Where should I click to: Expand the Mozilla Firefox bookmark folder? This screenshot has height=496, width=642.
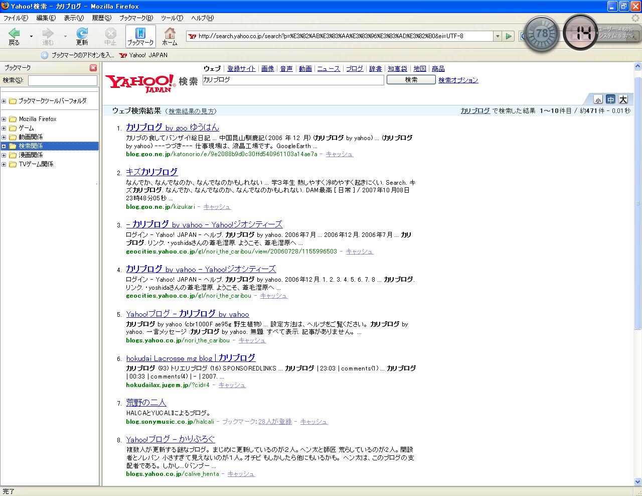click(4, 119)
